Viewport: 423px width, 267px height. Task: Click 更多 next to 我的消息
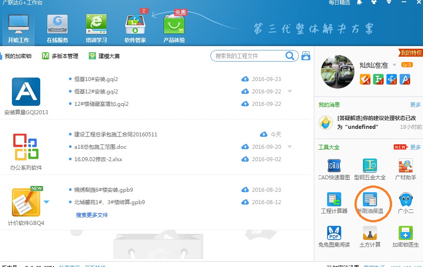pos(415,104)
